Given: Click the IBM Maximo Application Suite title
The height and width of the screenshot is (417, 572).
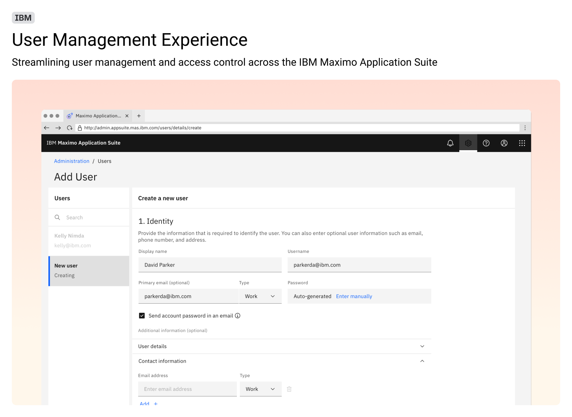Looking at the screenshot, I should (x=84, y=143).
